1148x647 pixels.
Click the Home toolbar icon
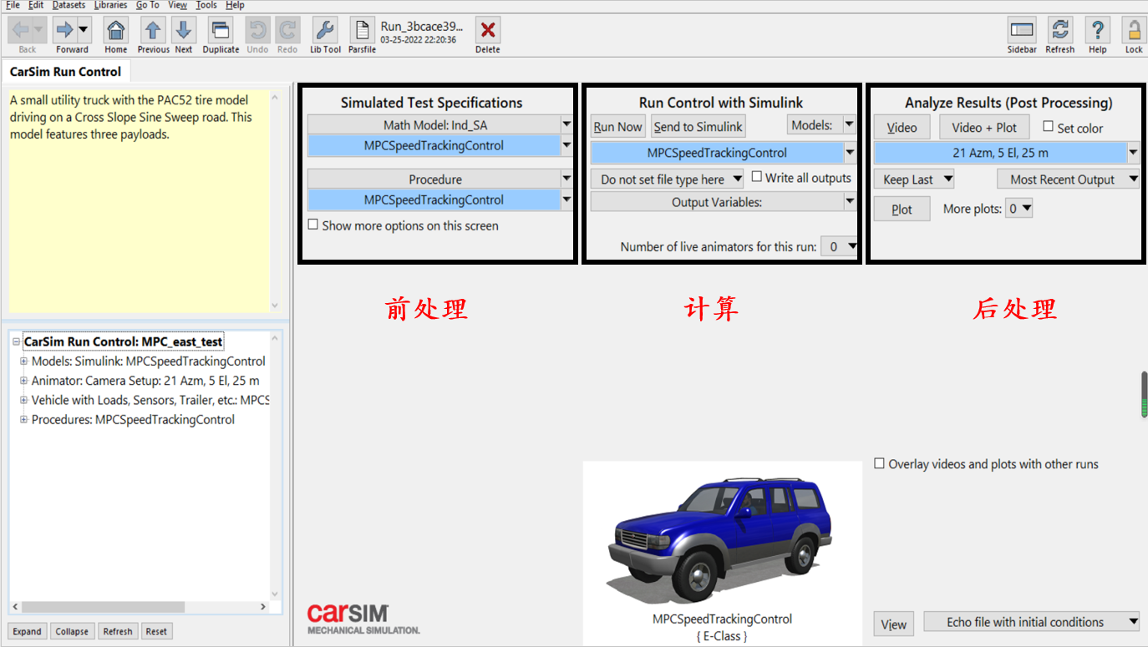[115, 32]
